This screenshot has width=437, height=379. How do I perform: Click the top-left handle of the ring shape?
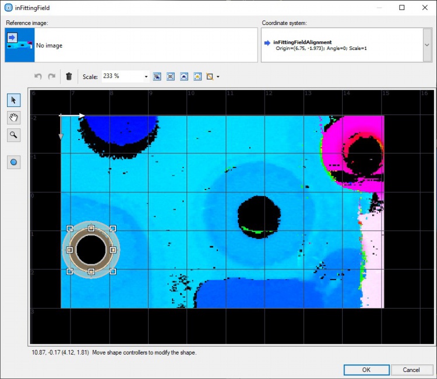pyautogui.click(x=70, y=228)
